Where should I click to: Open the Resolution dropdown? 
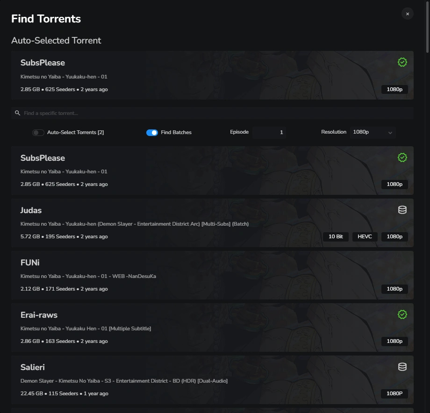(373, 132)
